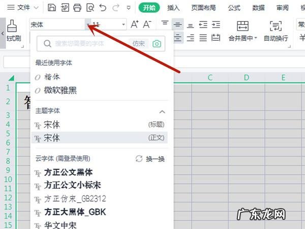Click the Justify alignment icon
The width and height of the screenshot is (305, 229).
coord(203,38)
